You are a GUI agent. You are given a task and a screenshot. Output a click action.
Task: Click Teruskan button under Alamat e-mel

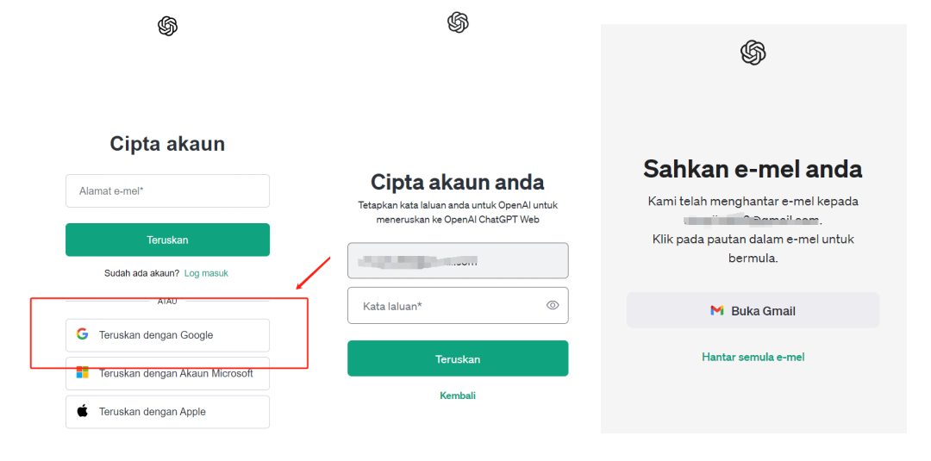[x=167, y=240]
